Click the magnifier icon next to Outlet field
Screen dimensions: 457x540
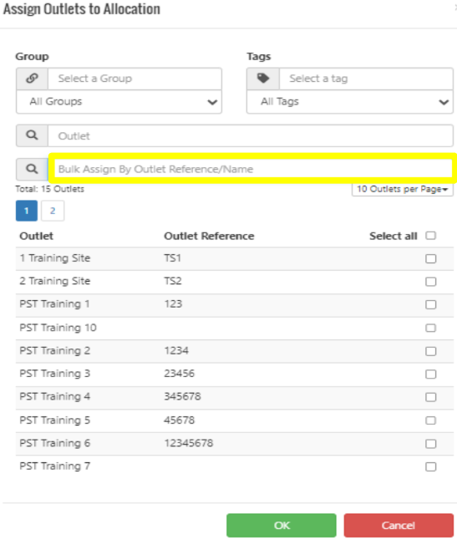pos(32,135)
